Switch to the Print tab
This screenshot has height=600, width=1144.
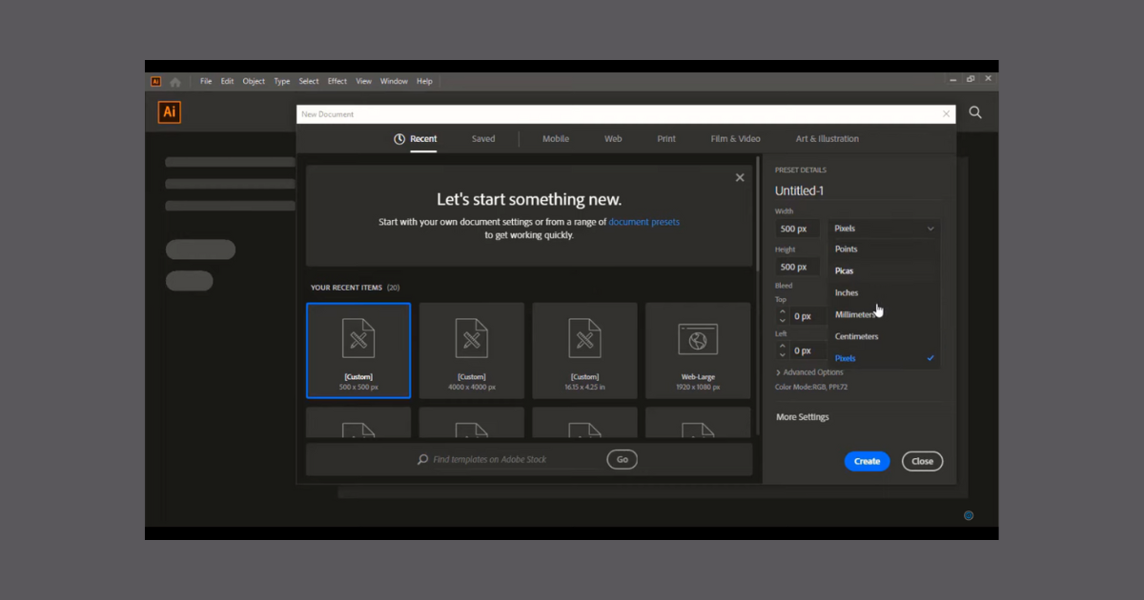pyautogui.click(x=666, y=139)
